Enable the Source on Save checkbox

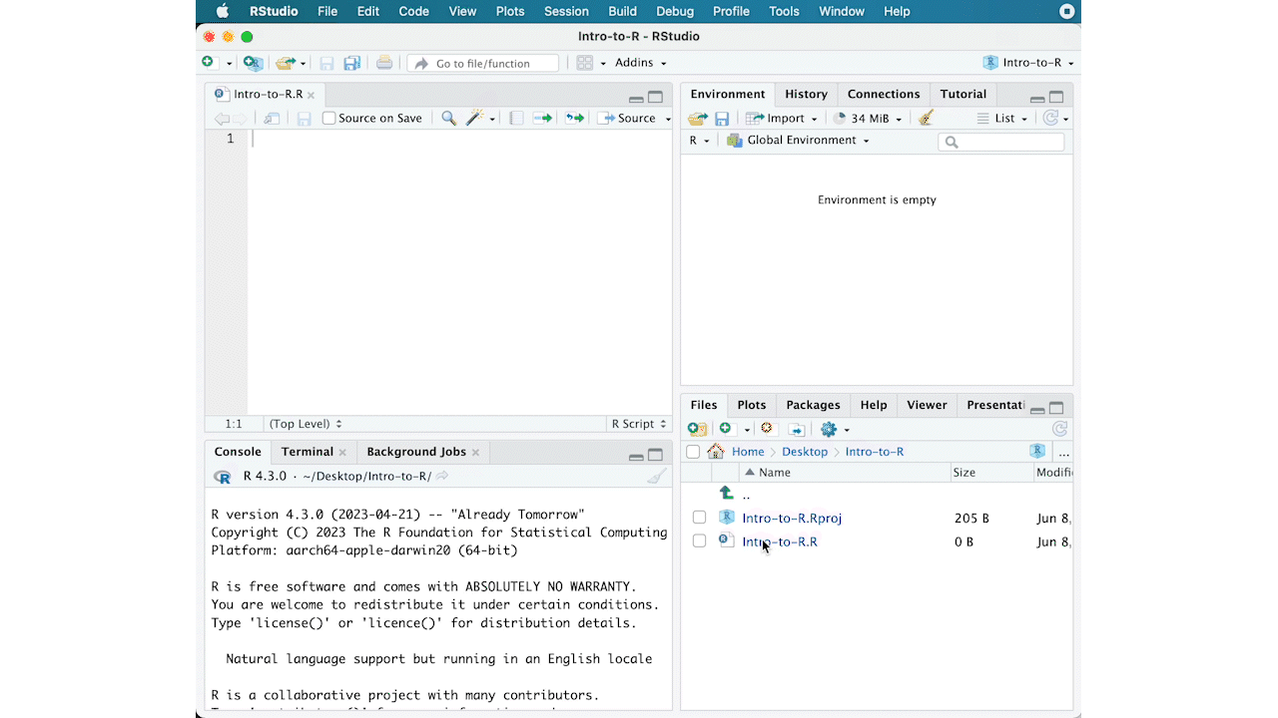pyautogui.click(x=328, y=118)
